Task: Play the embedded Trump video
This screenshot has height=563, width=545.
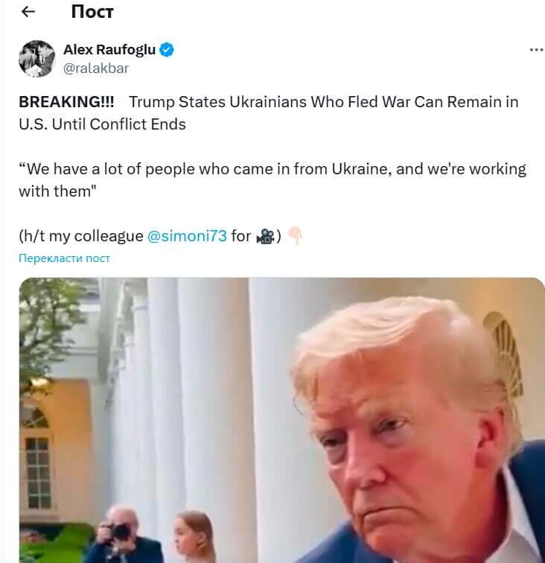Action: [x=282, y=420]
